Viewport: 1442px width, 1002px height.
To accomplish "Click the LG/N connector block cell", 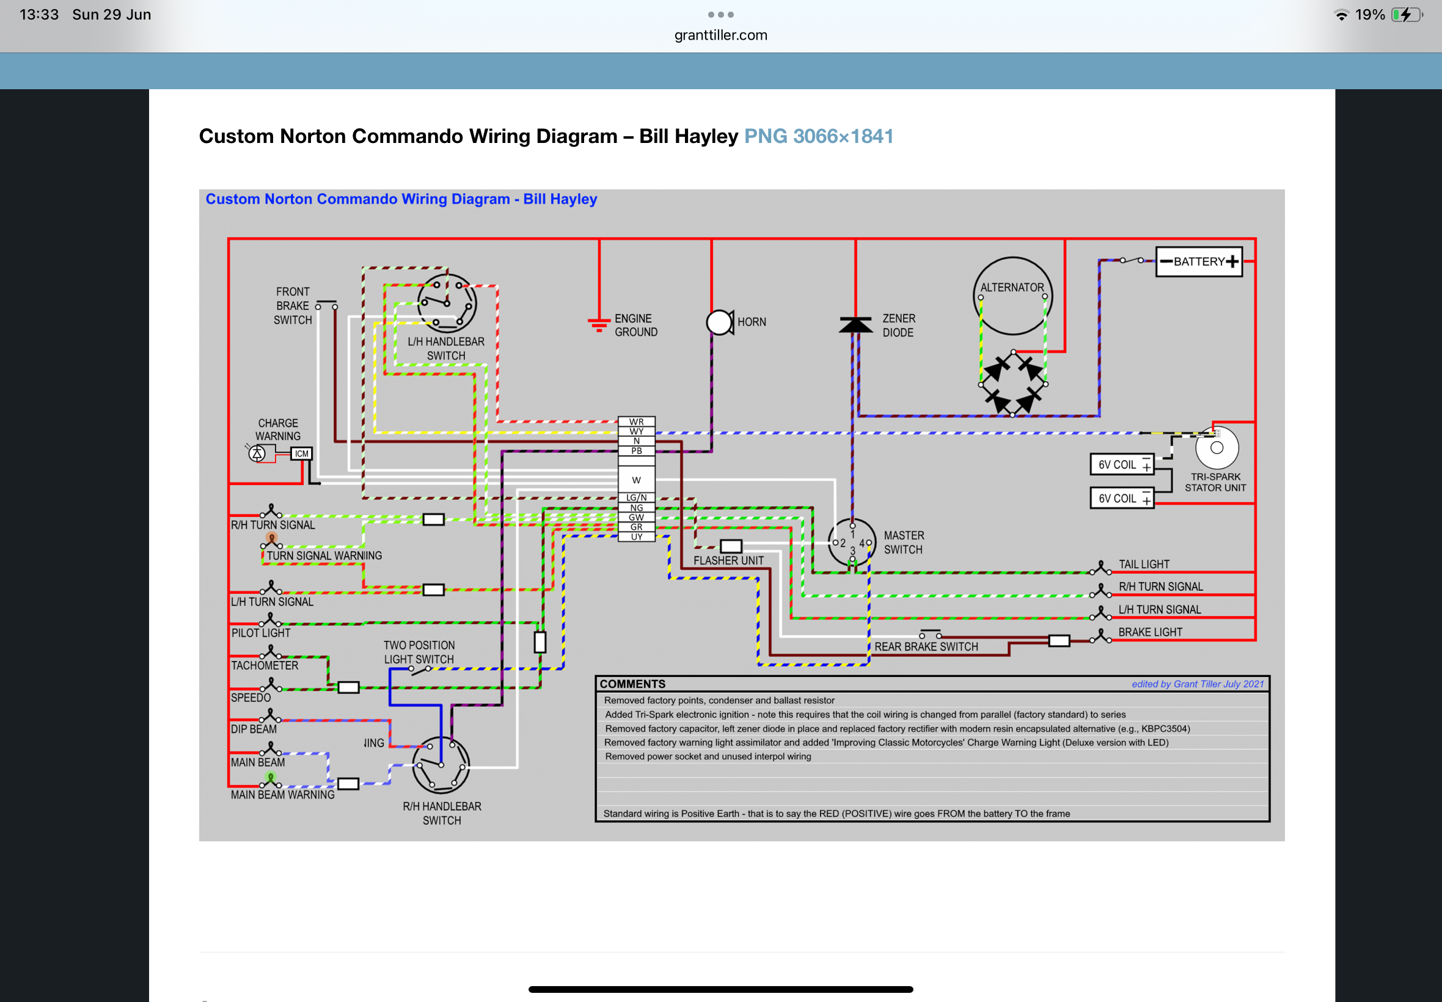I will coord(637,497).
